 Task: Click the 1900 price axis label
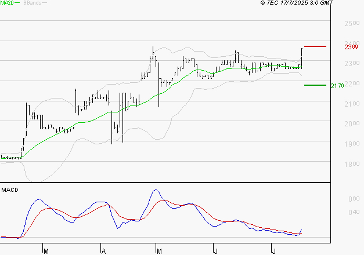click(x=352, y=144)
